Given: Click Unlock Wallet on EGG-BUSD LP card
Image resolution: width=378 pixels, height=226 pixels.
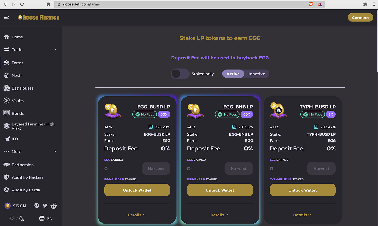Looking at the screenshot, I should tap(137, 190).
